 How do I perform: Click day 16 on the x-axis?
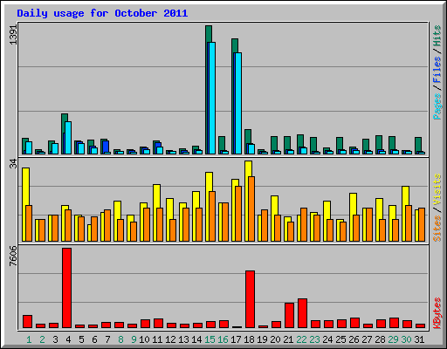pyautogui.click(x=223, y=339)
